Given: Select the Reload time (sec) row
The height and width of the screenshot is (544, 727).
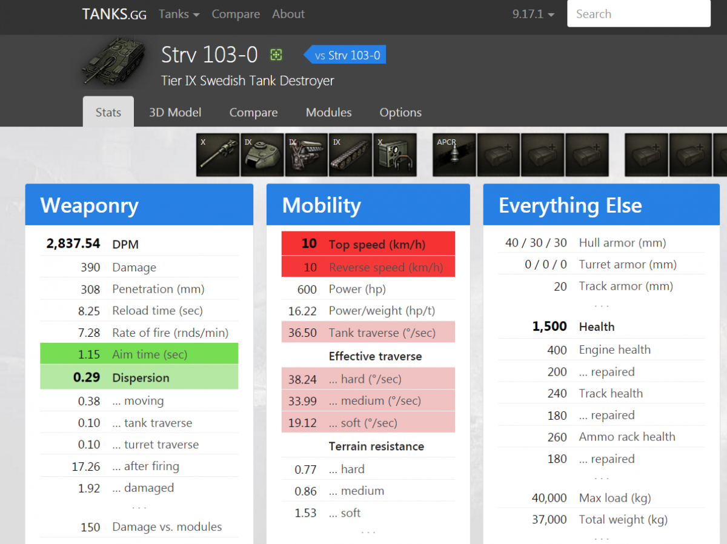Looking at the screenshot, I should (x=139, y=311).
